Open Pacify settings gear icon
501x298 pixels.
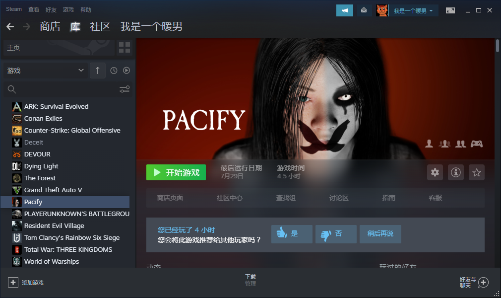coord(435,172)
